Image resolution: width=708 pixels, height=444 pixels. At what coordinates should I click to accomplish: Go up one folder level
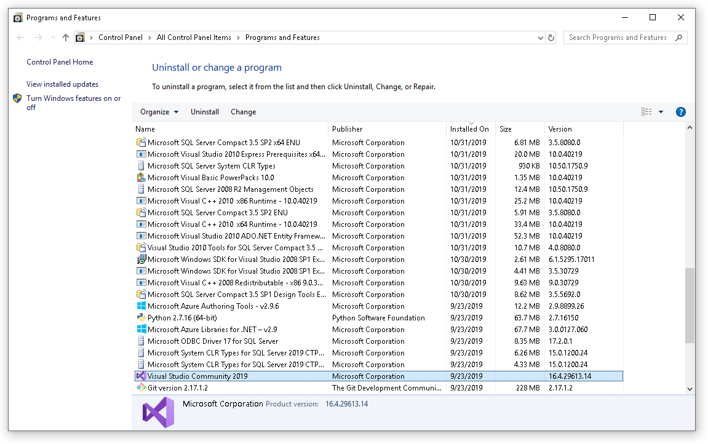click(66, 38)
